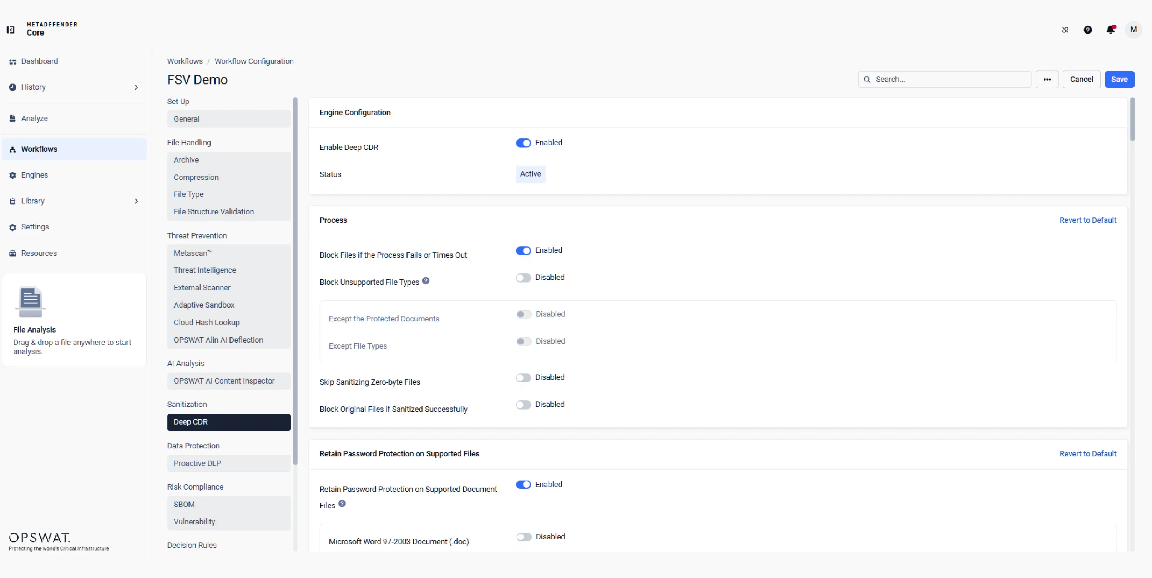Click Revert to Default in Process section
This screenshot has width=1152, height=578.
pyautogui.click(x=1088, y=220)
